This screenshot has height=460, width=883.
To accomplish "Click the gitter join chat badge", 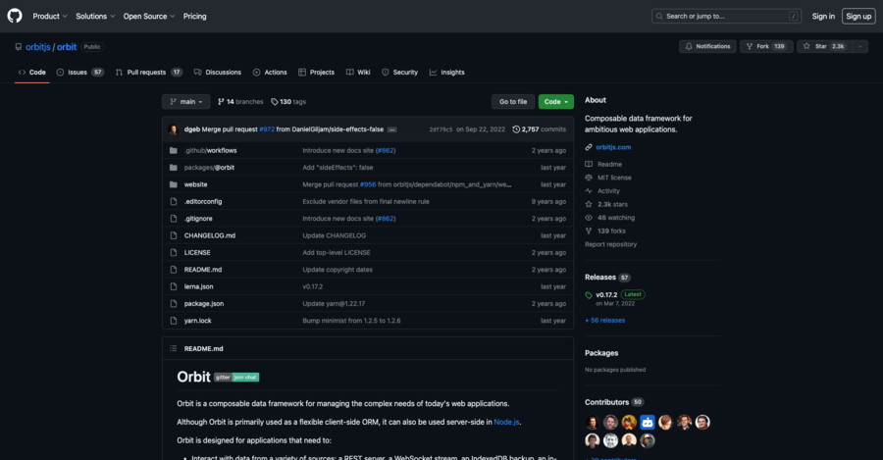I will 236,378.
